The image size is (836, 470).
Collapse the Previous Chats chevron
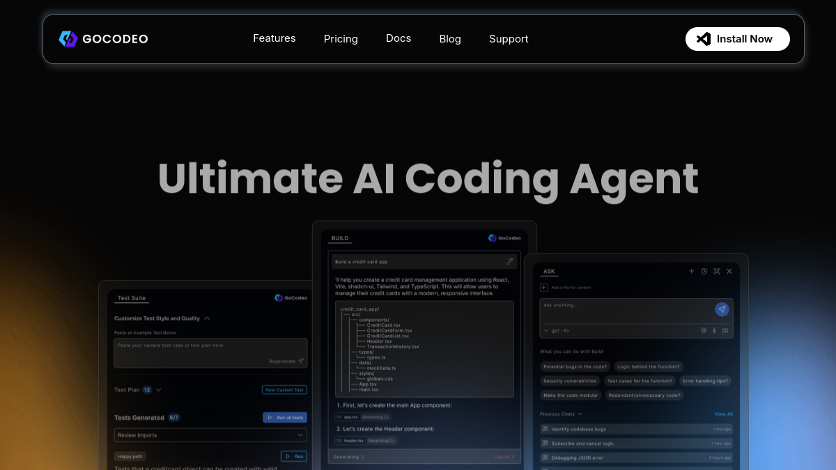click(x=580, y=414)
